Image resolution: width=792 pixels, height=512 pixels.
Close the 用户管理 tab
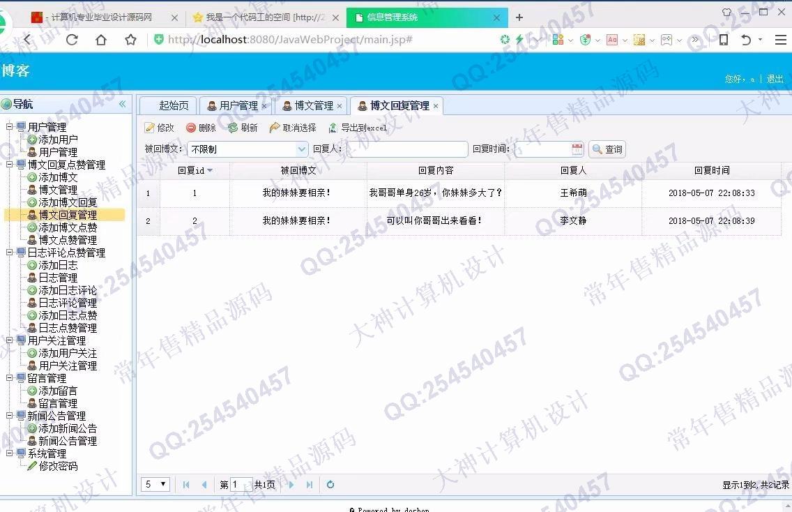click(x=264, y=106)
